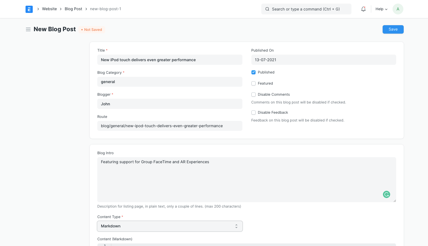Open the notifications bell icon
The width and height of the screenshot is (428, 246).
coord(363,9)
